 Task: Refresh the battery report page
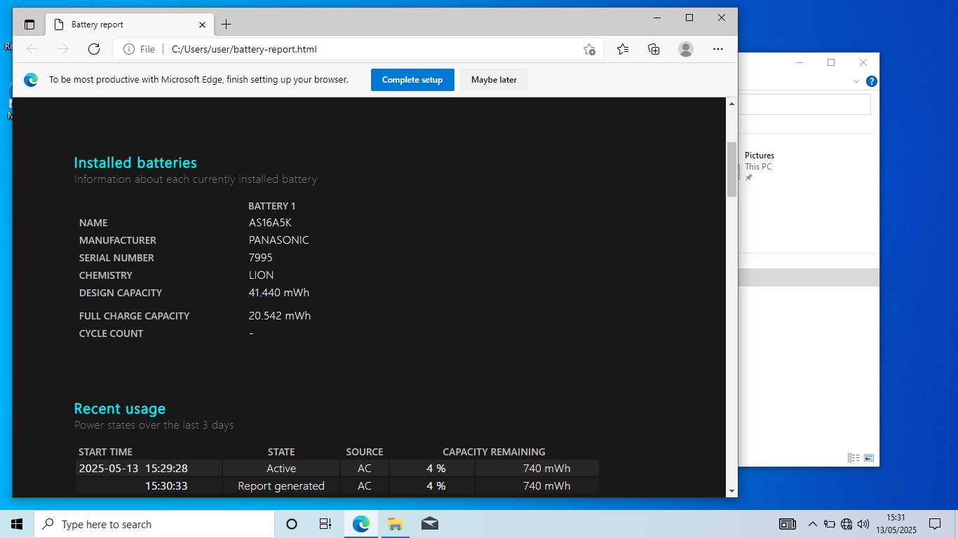[x=94, y=49]
